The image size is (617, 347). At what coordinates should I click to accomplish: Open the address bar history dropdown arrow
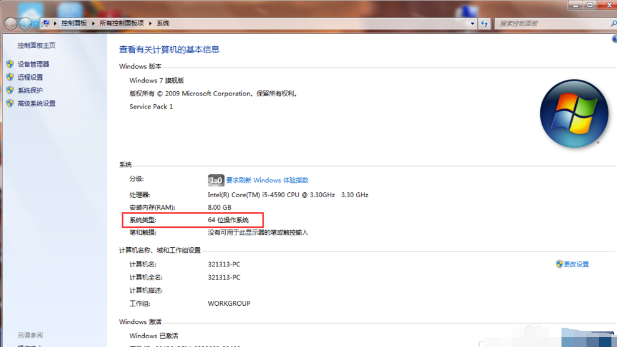pyautogui.click(x=472, y=24)
